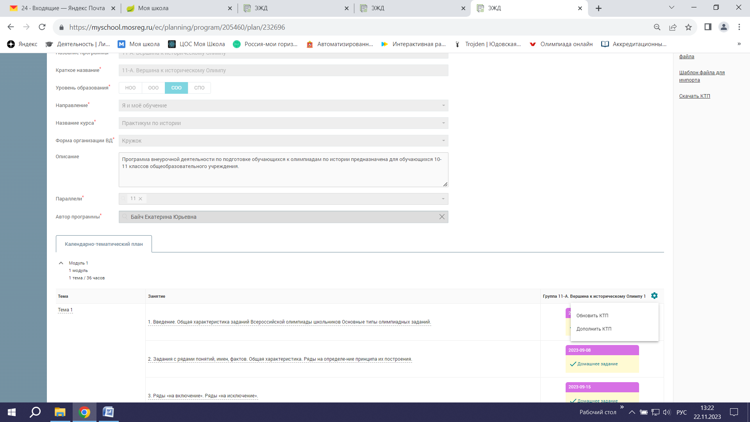The image size is (750, 422).
Task: Open lesson 1 Введение link
Action: (x=289, y=322)
